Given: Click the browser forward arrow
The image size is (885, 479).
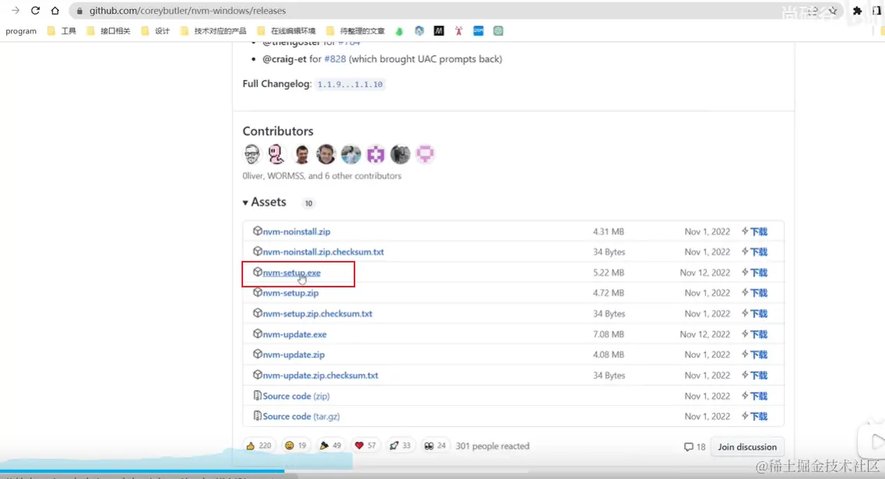Looking at the screenshot, I should click(16, 10).
